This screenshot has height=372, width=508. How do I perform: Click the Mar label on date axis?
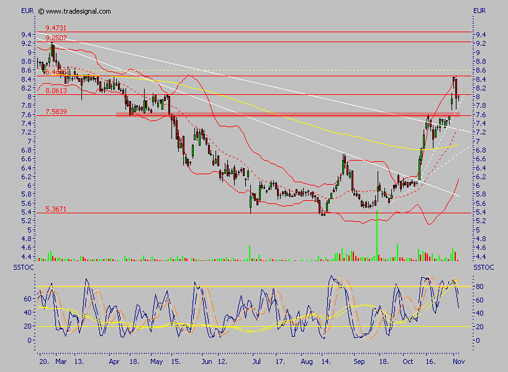[60, 361]
